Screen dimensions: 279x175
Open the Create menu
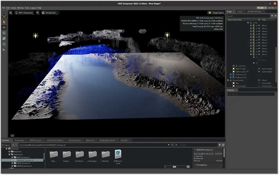pos(13,8)
